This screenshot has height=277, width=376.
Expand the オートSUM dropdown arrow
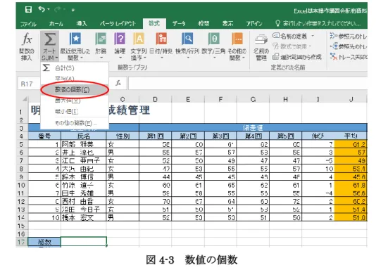click(56, 58)
